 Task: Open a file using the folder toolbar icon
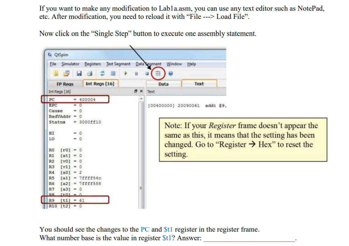click(66, 73)
